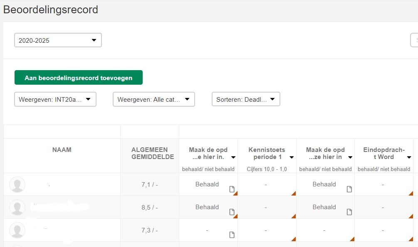Click the NAAM column header
Screen dimensions: 418x247
coord(62,149)
